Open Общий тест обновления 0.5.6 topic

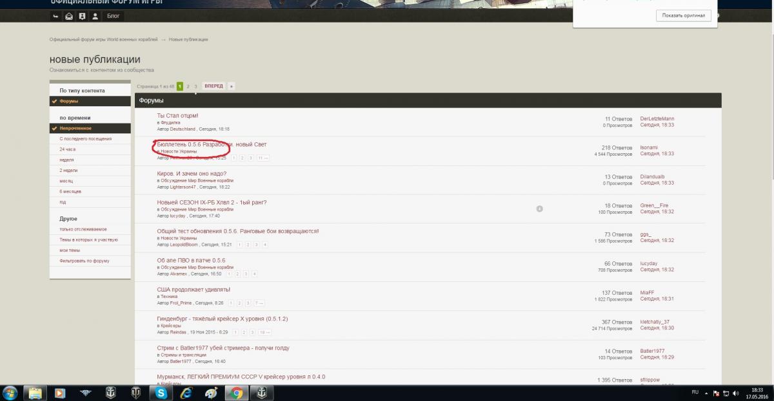tap(237, 231)
